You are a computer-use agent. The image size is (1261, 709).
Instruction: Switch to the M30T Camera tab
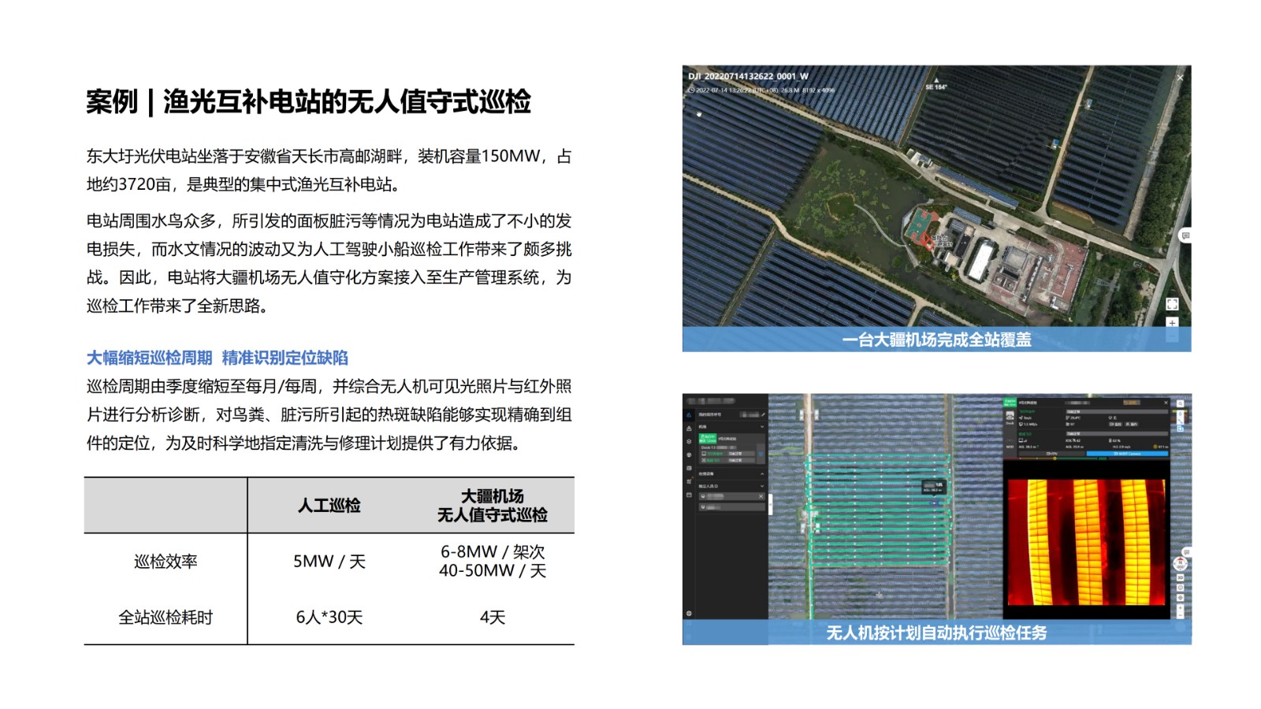(x=1127, y=454)
